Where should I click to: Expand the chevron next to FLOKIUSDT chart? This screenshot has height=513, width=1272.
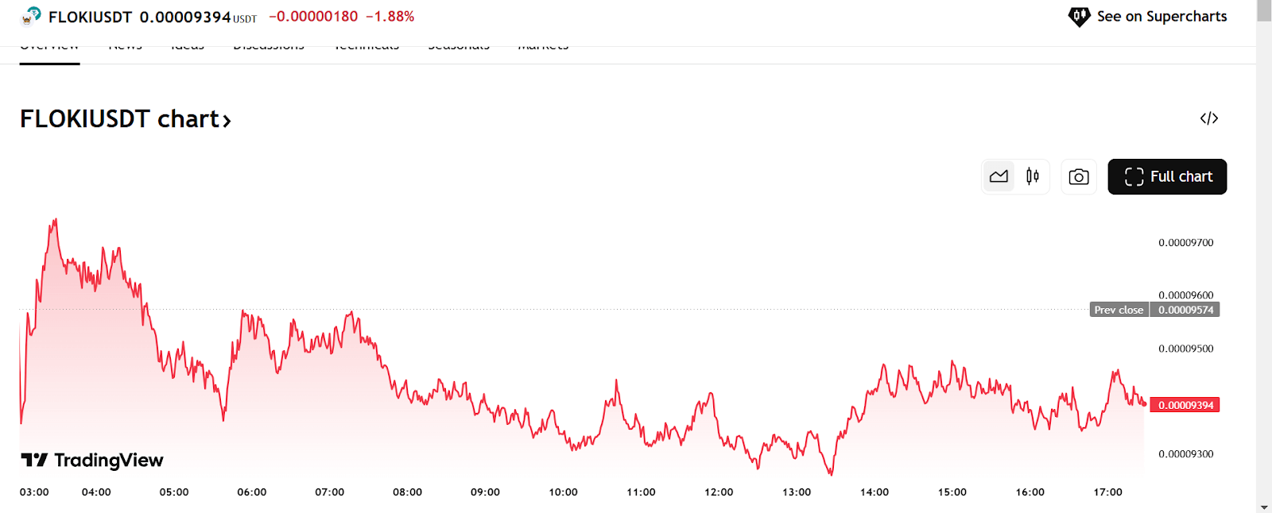(227, 121)
